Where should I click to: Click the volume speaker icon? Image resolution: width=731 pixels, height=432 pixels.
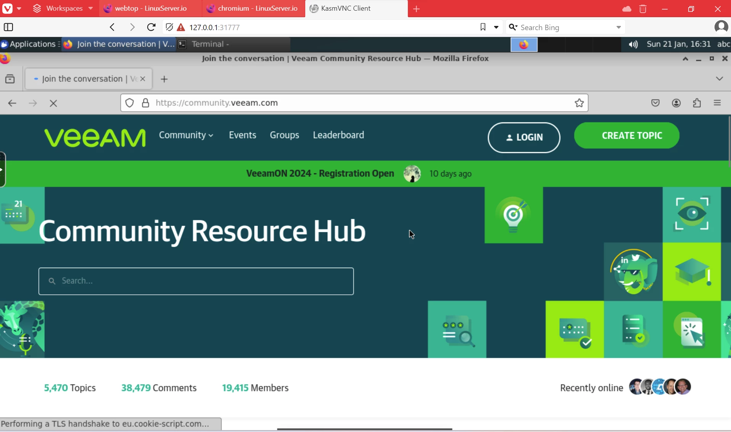click(x=633, y=45)
